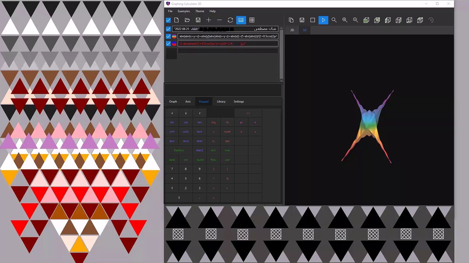Toggle visibility checkbox of the red equation
This screenshot has height=263, width=469.
click(169, 43)
